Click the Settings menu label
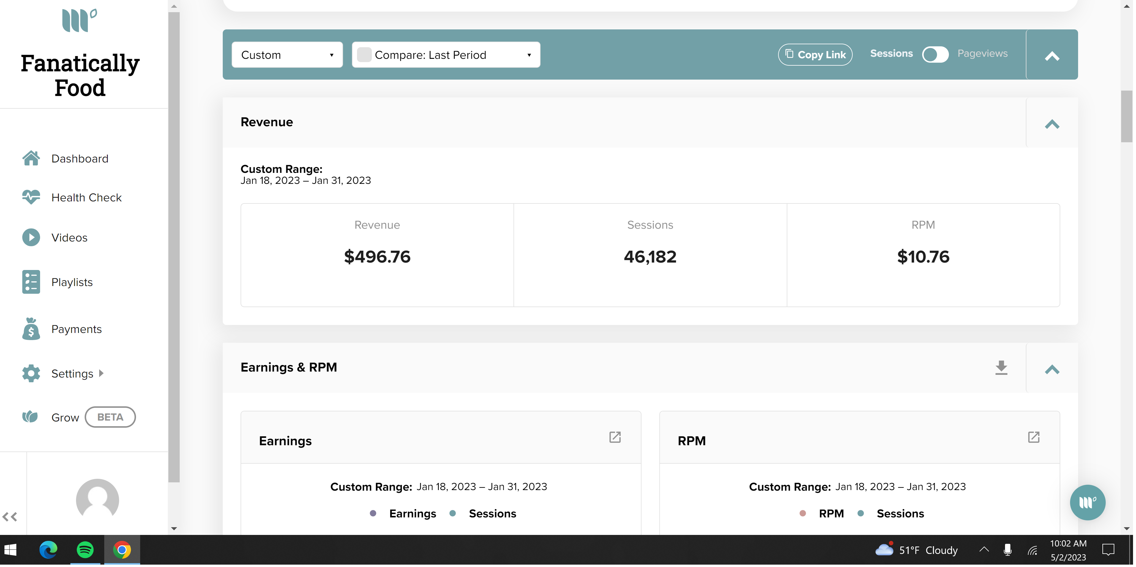 point(72,374)
